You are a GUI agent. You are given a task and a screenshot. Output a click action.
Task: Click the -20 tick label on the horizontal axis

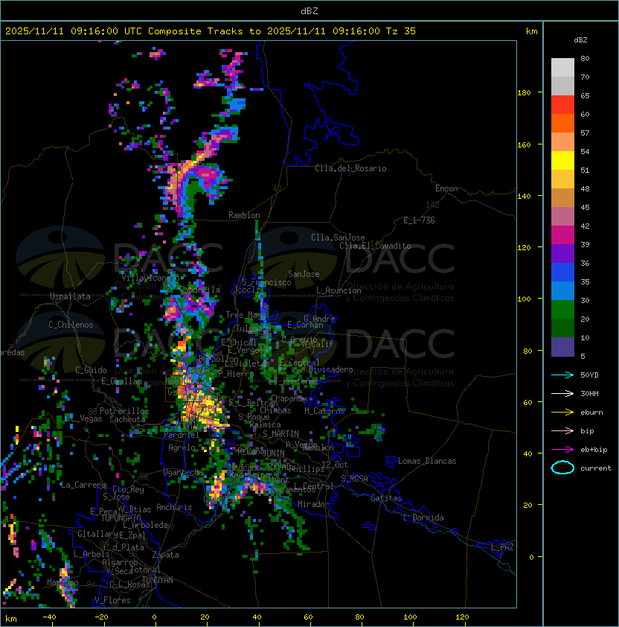tap(101, 617)
